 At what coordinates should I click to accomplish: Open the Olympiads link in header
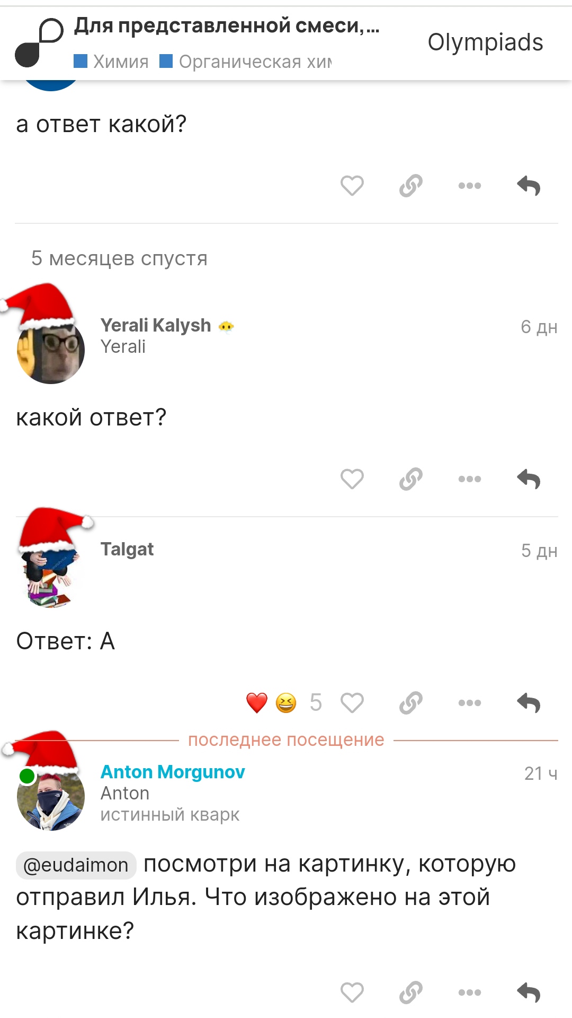tap(485, 42)
